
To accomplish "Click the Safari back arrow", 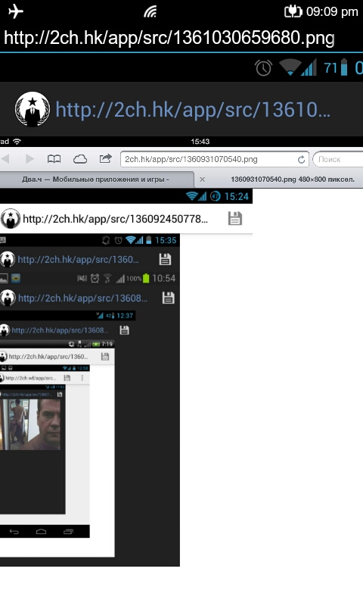I will (5, 159).
